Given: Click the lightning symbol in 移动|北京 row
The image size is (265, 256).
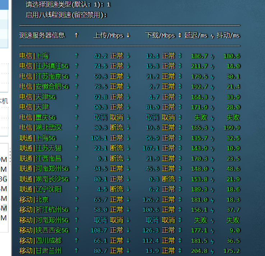Looking at the screenshot, I should coord(212,199).
